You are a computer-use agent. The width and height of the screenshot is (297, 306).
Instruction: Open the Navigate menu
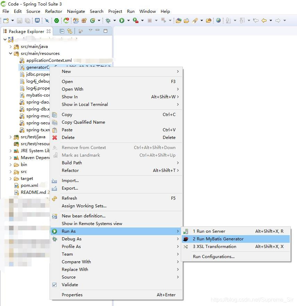76,11
